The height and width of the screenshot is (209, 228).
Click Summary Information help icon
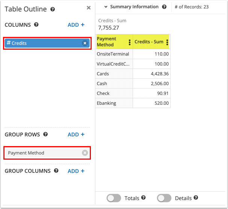click(164, 7)
